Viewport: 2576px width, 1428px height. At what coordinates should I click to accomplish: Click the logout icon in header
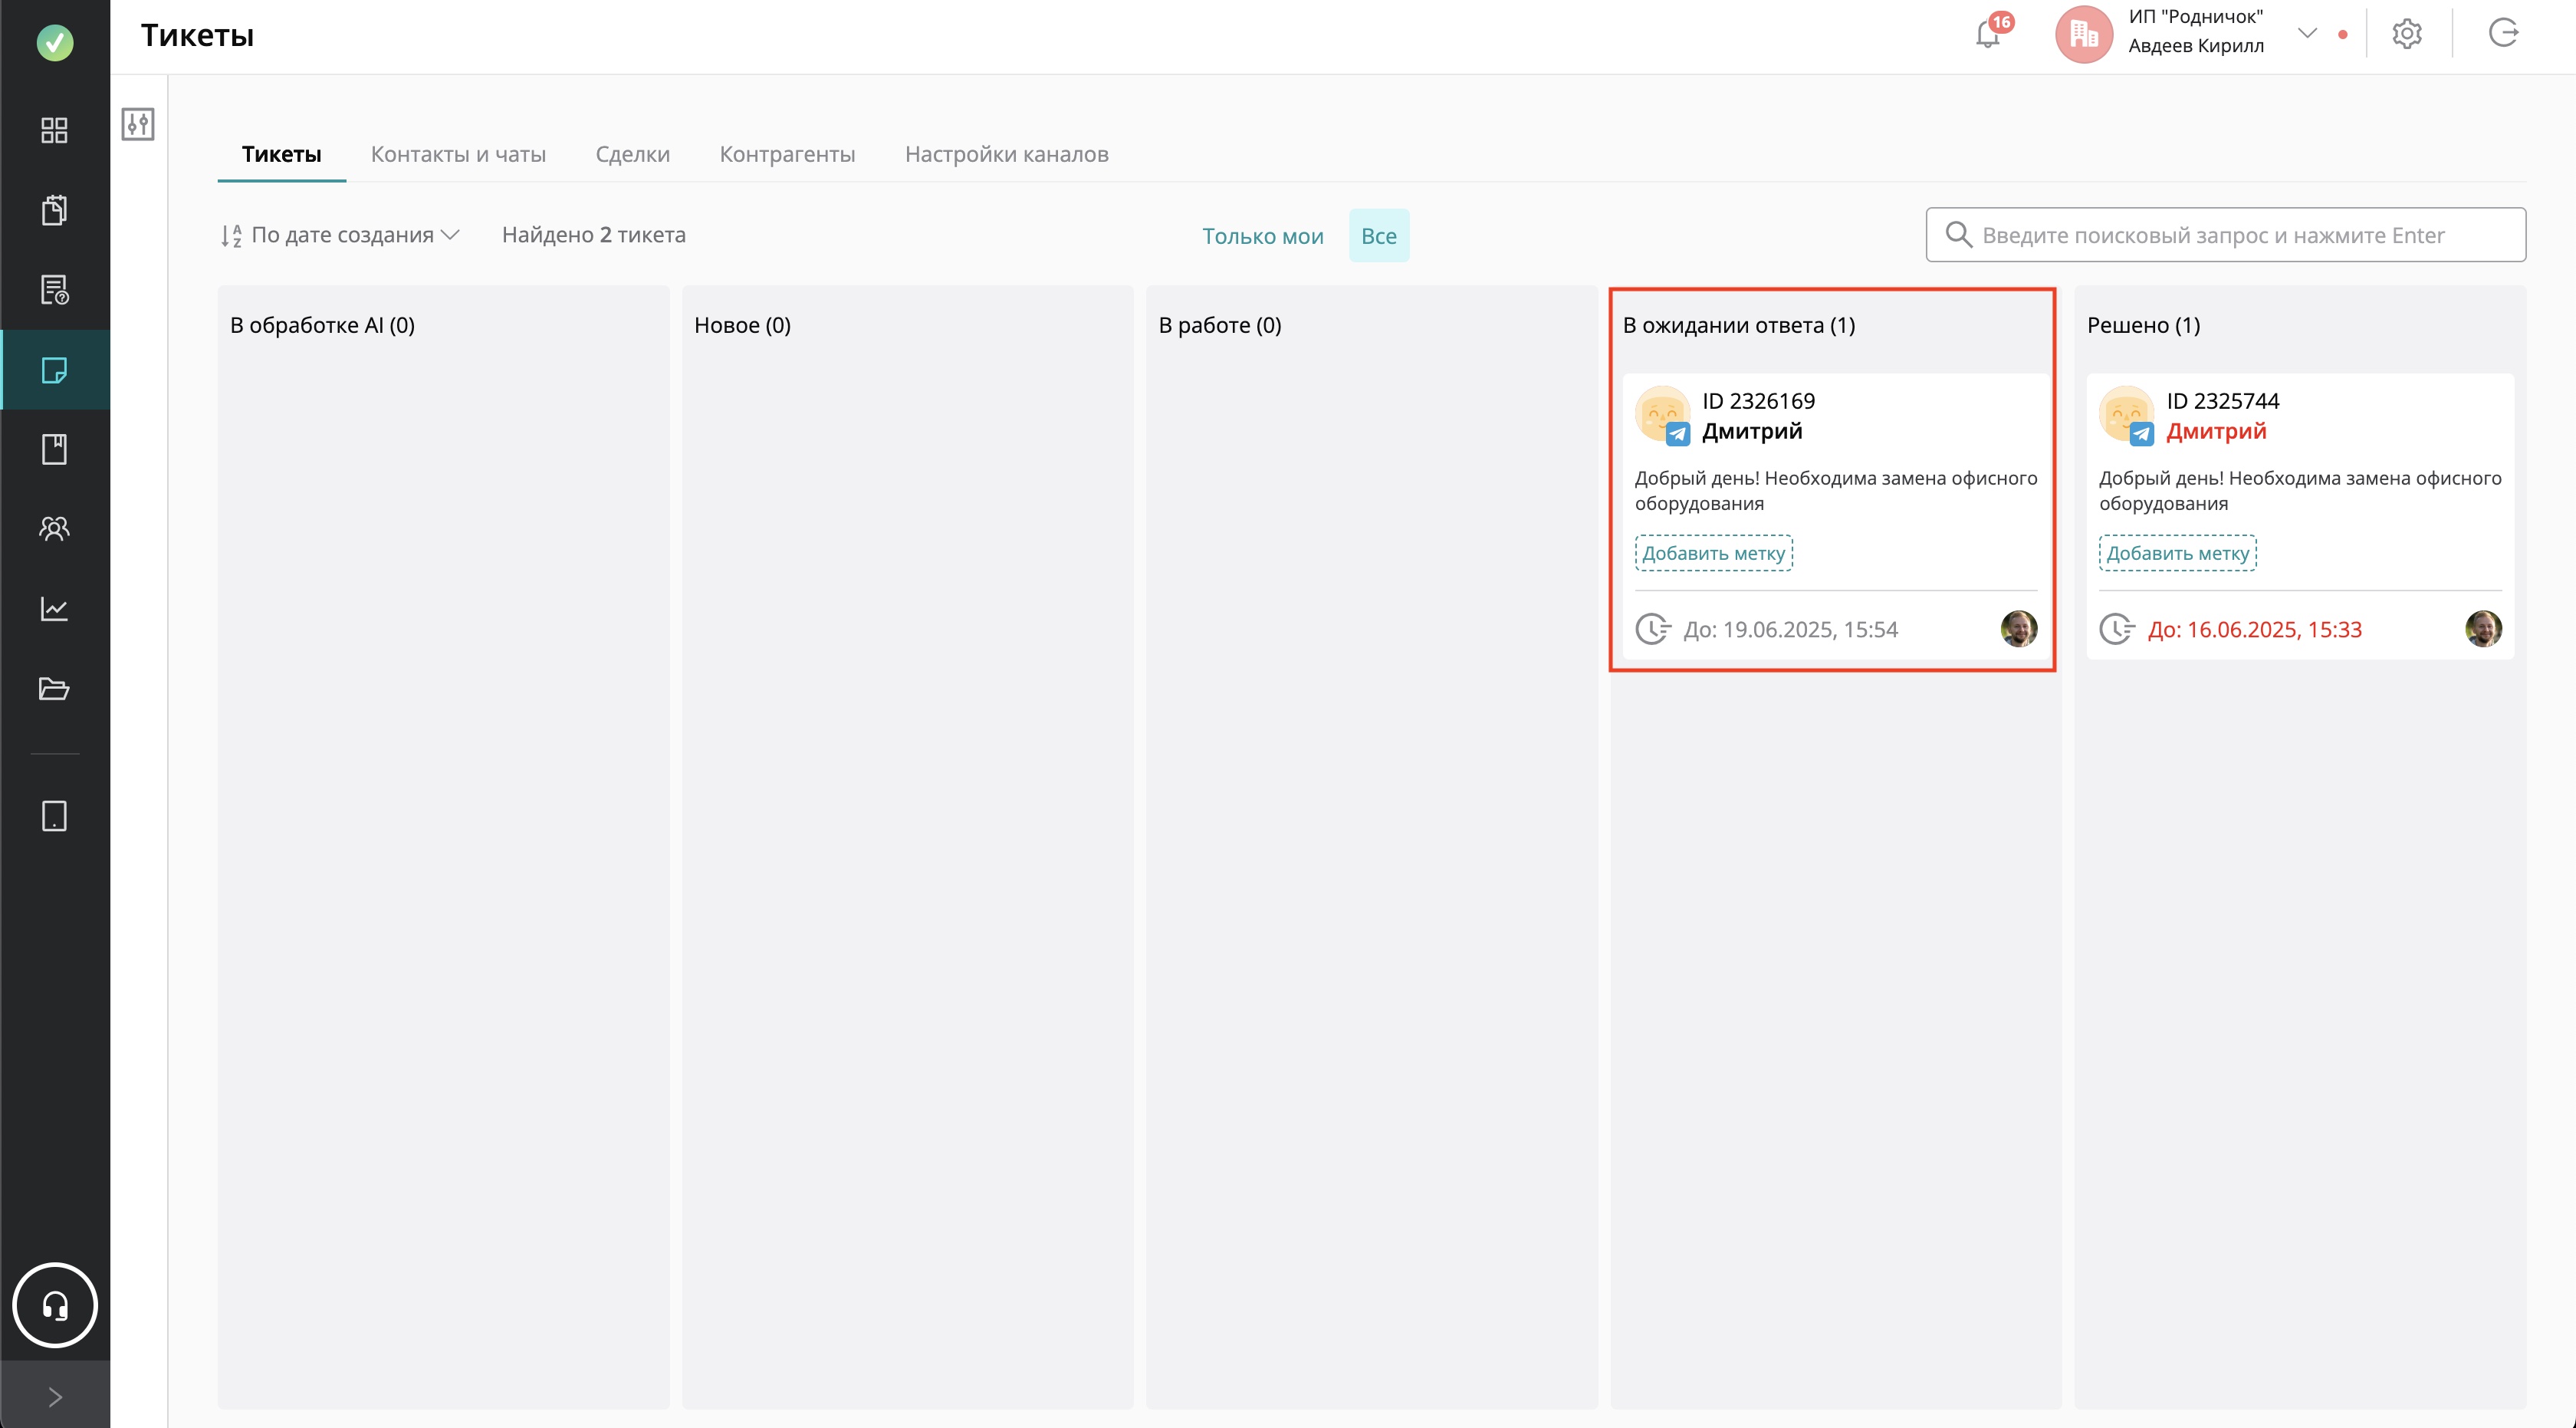point(2502,34)
